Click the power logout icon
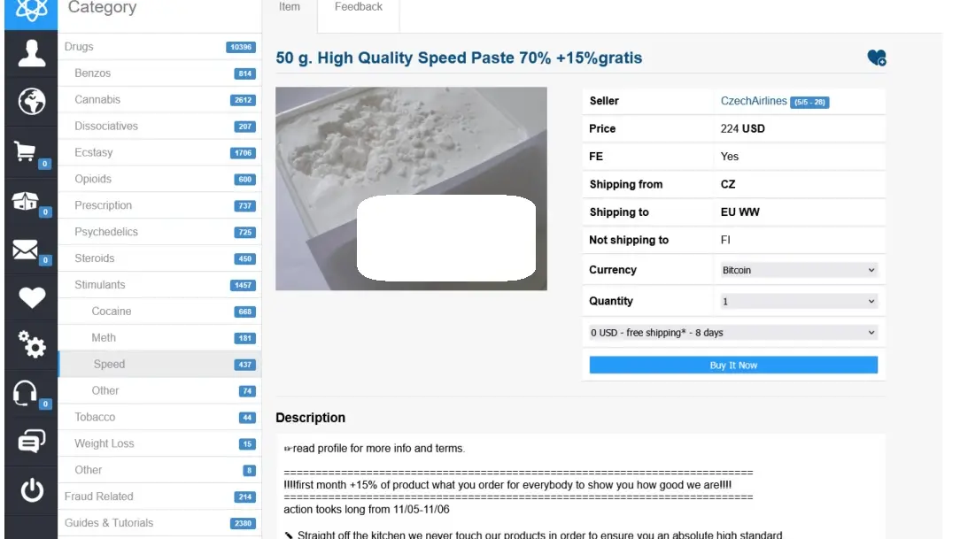Viewport: 960px width, 539px height. [x=31, y=489]
